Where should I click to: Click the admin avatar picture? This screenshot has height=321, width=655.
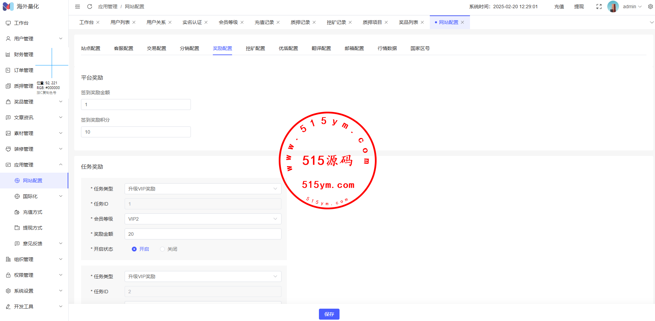click(613, 7)
